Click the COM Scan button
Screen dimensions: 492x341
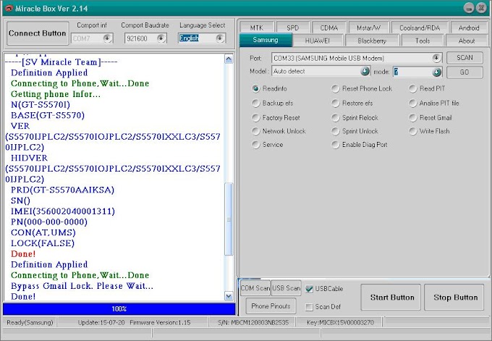pos(255,288)
